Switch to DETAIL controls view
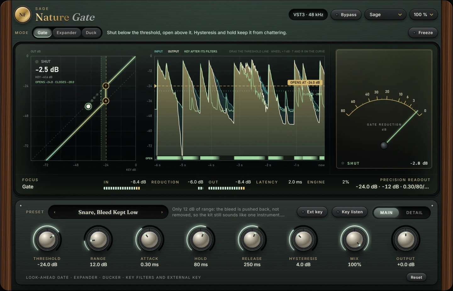Viewport: 453px width, 291px height. coord(414,213)
